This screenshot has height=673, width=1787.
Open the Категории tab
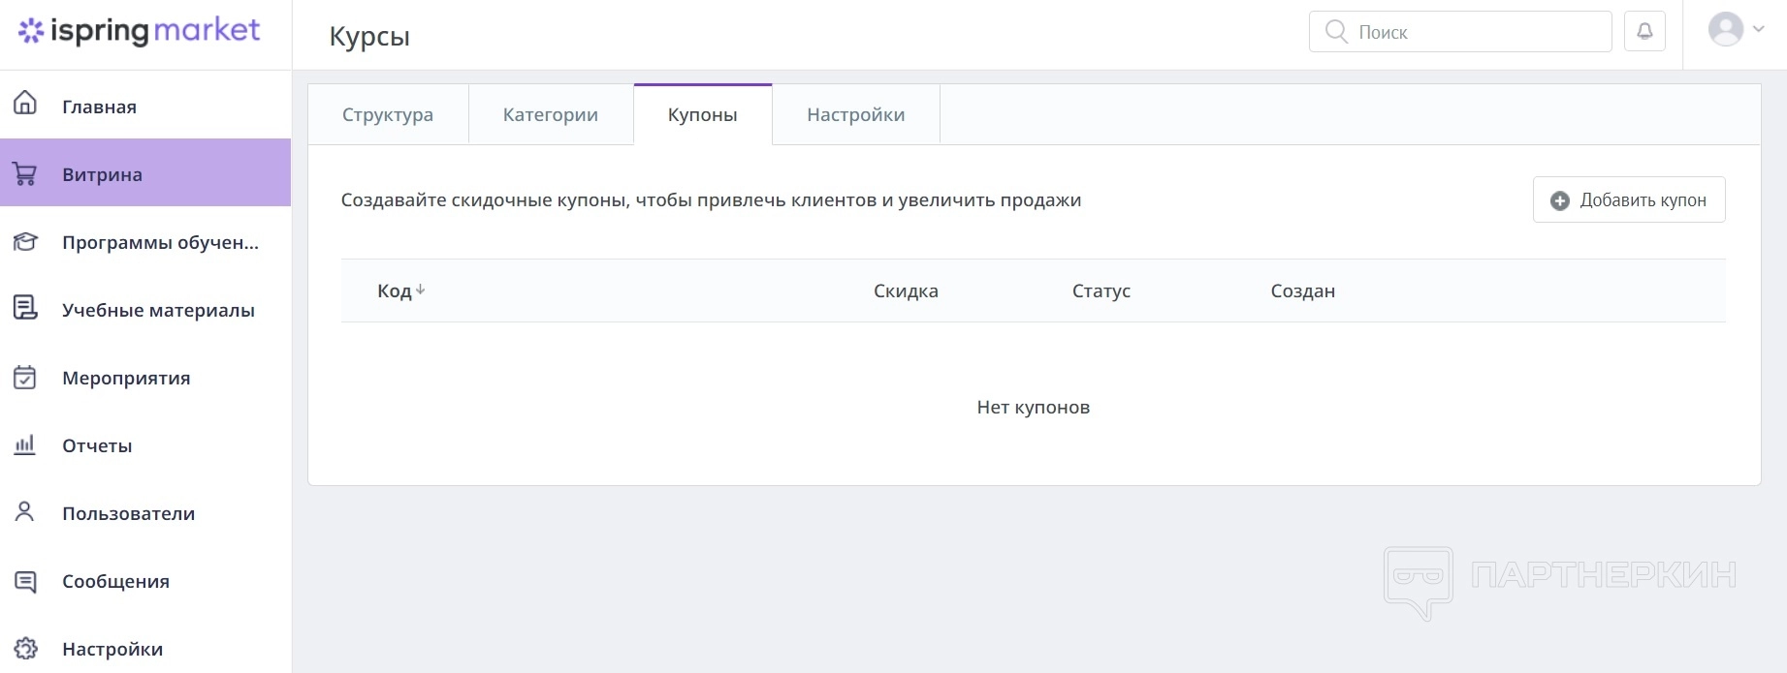(551, 115)
